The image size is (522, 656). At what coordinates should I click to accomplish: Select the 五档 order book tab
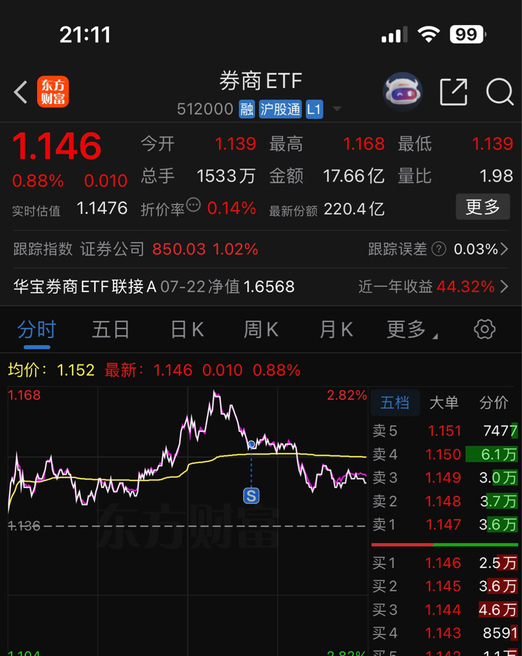tap(395, 402)
